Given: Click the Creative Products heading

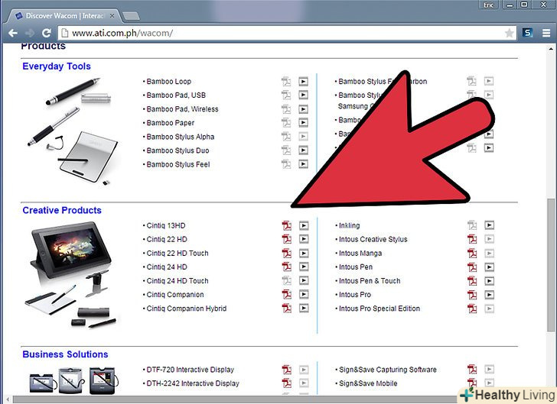Looking at the screenshot, I should coord(62,210).
